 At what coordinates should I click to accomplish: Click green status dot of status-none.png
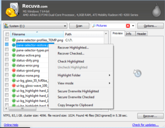(x=14, y=75)
